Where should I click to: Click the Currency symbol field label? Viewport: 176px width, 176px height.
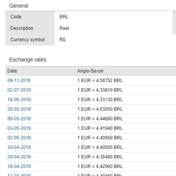point(27,40)
